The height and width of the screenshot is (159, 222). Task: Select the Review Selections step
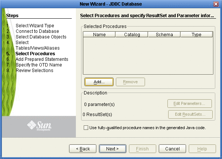coord(34,71)
